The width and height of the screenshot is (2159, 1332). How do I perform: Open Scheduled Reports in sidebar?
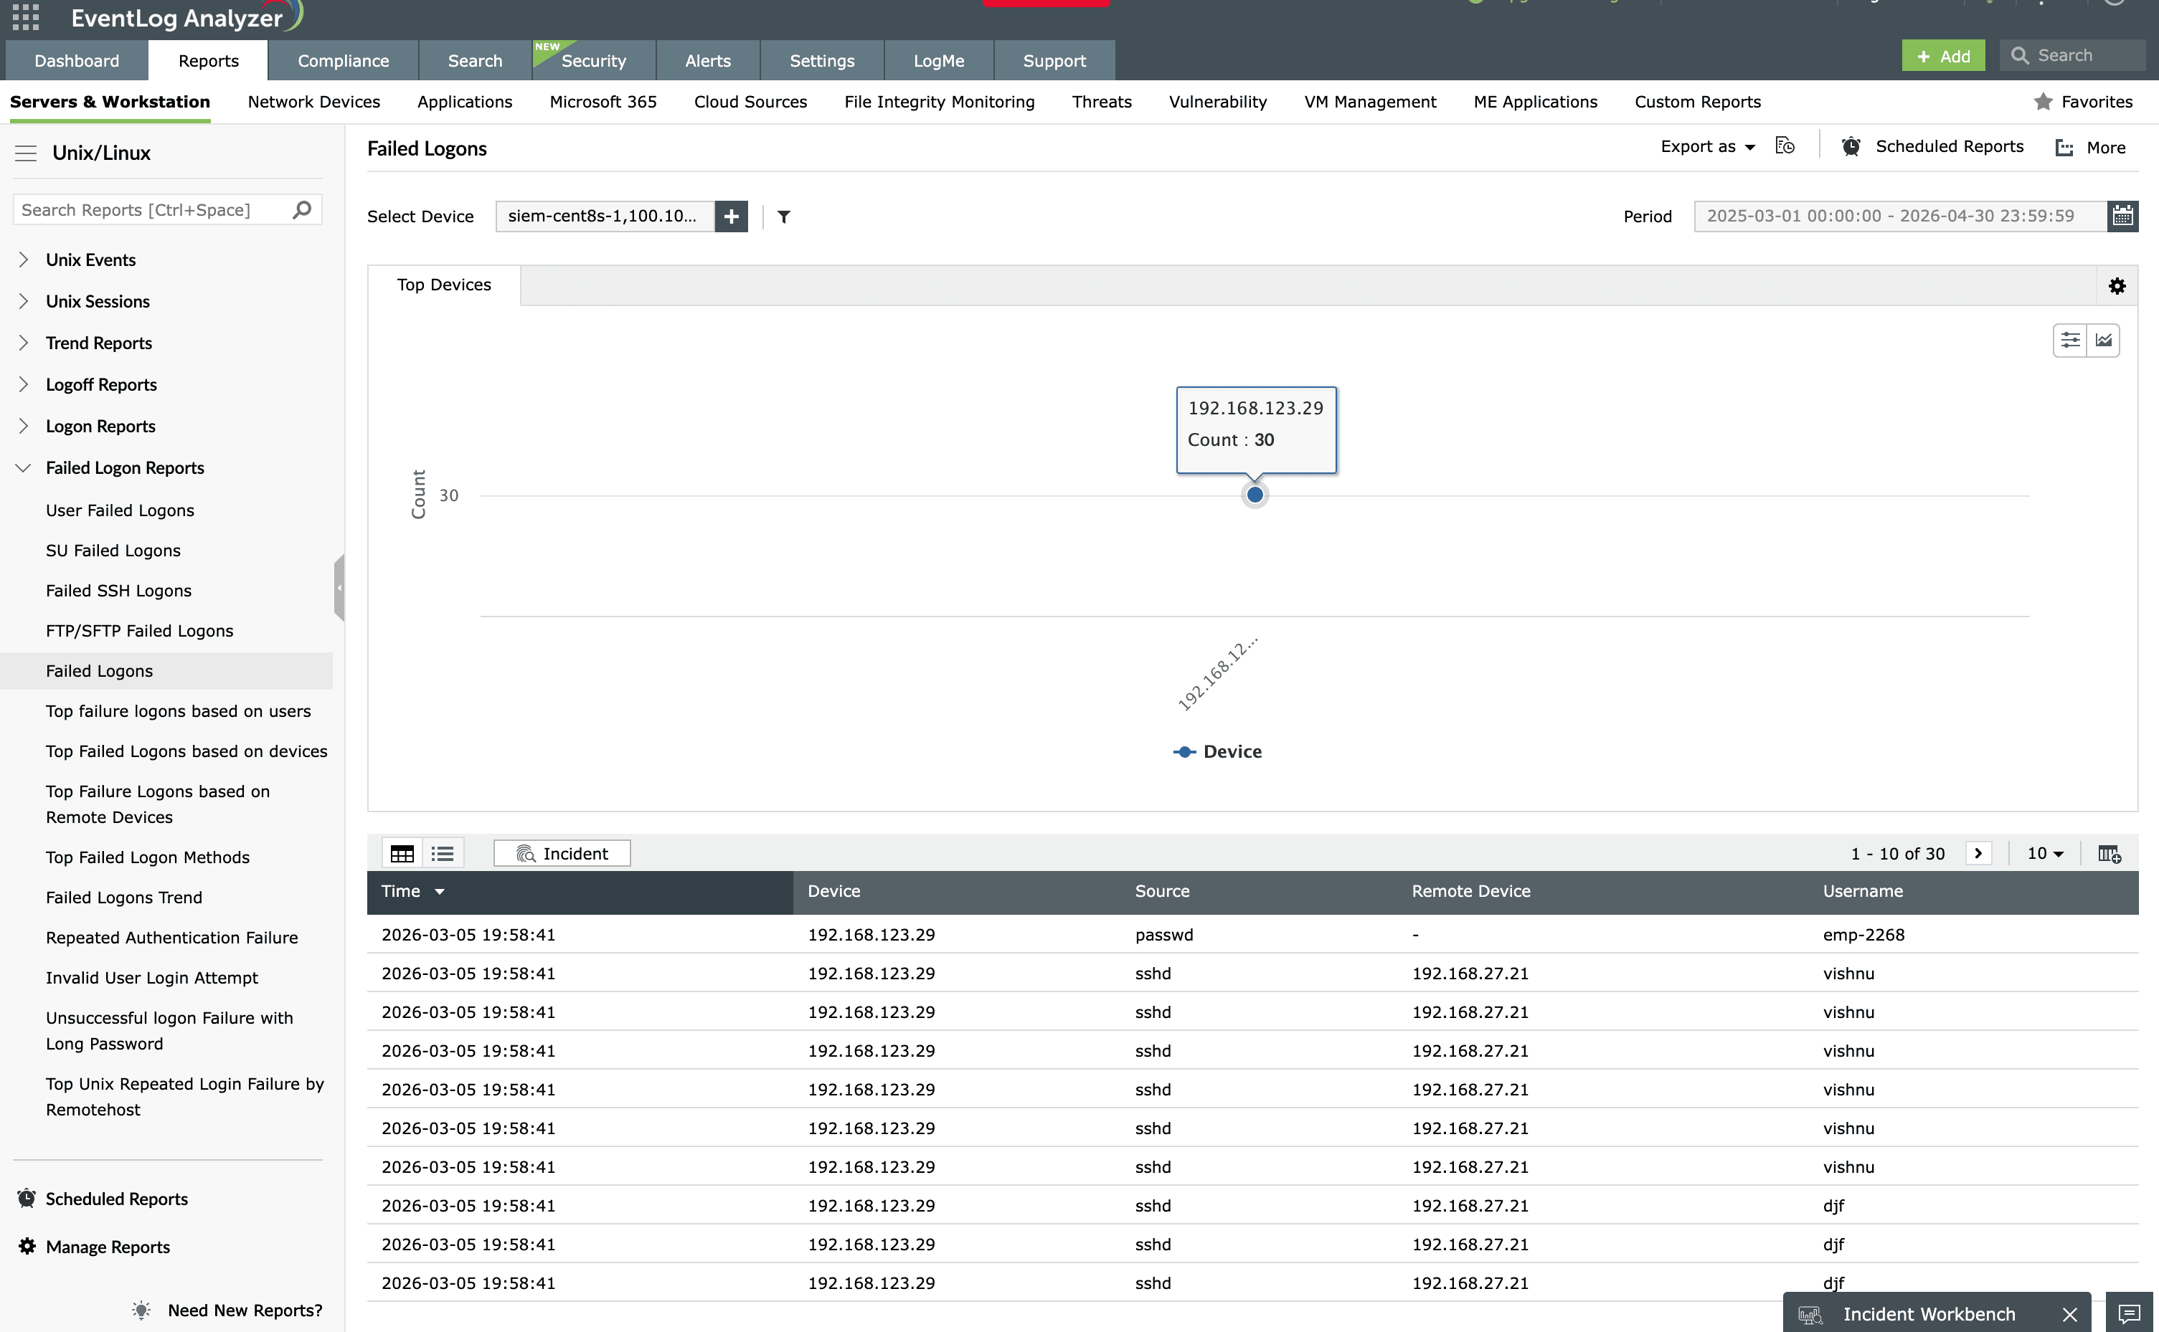point(116,1199)
